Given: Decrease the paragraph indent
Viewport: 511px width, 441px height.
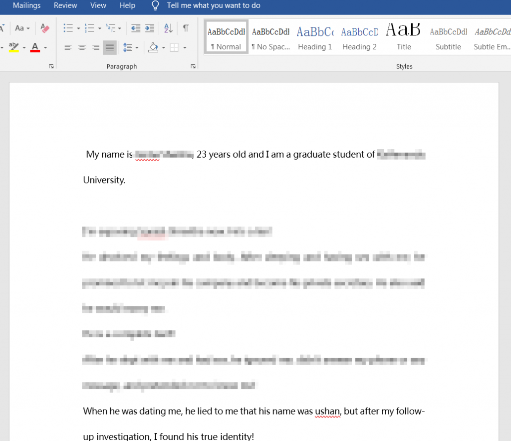Looking at the screenshot, I should pos(134,28).
